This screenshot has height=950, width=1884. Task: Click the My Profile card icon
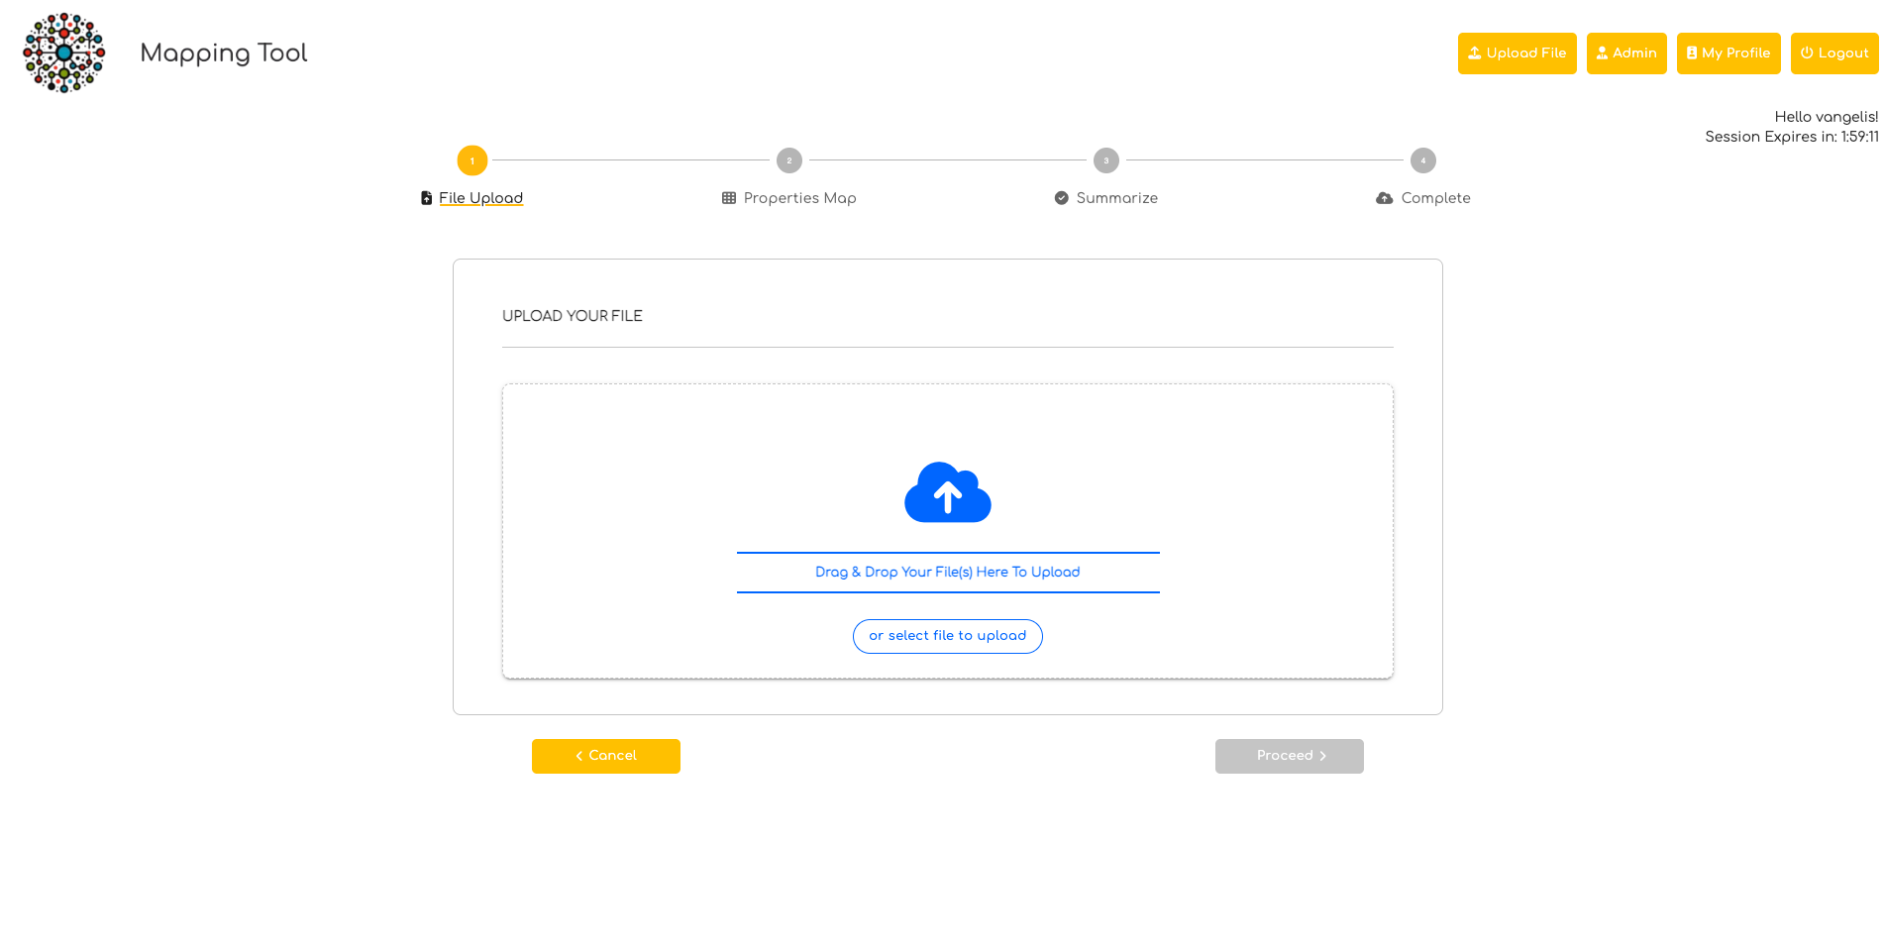[x=1690, y=53]
